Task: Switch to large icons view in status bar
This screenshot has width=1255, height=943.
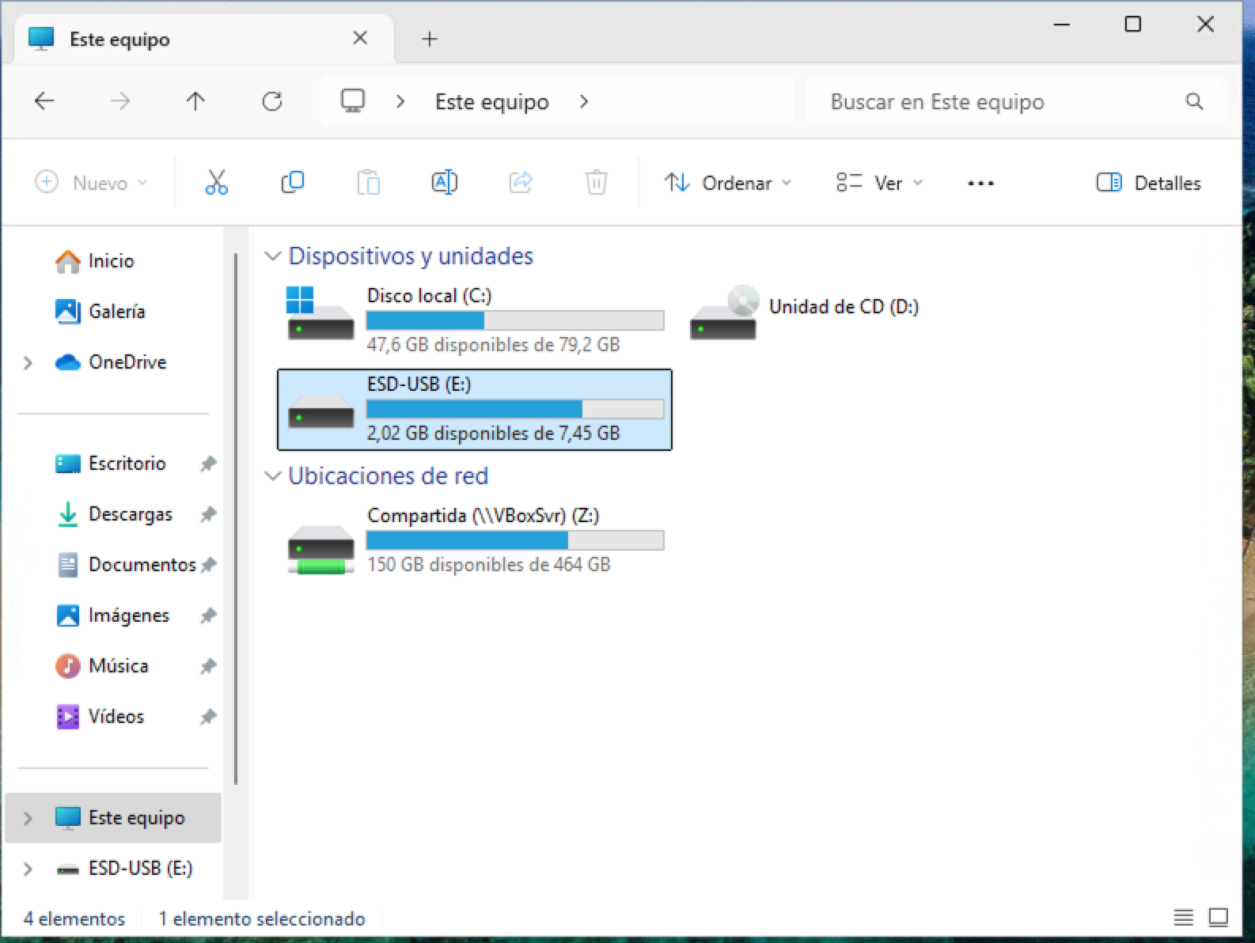Action: point(1219,918)
